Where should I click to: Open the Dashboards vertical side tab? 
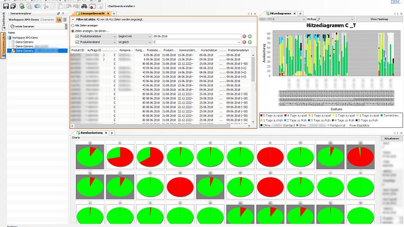[x=3, y=21]
